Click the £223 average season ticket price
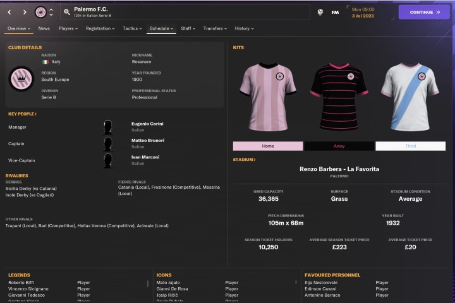The image size is (455, 303). [x=339, y=247]
